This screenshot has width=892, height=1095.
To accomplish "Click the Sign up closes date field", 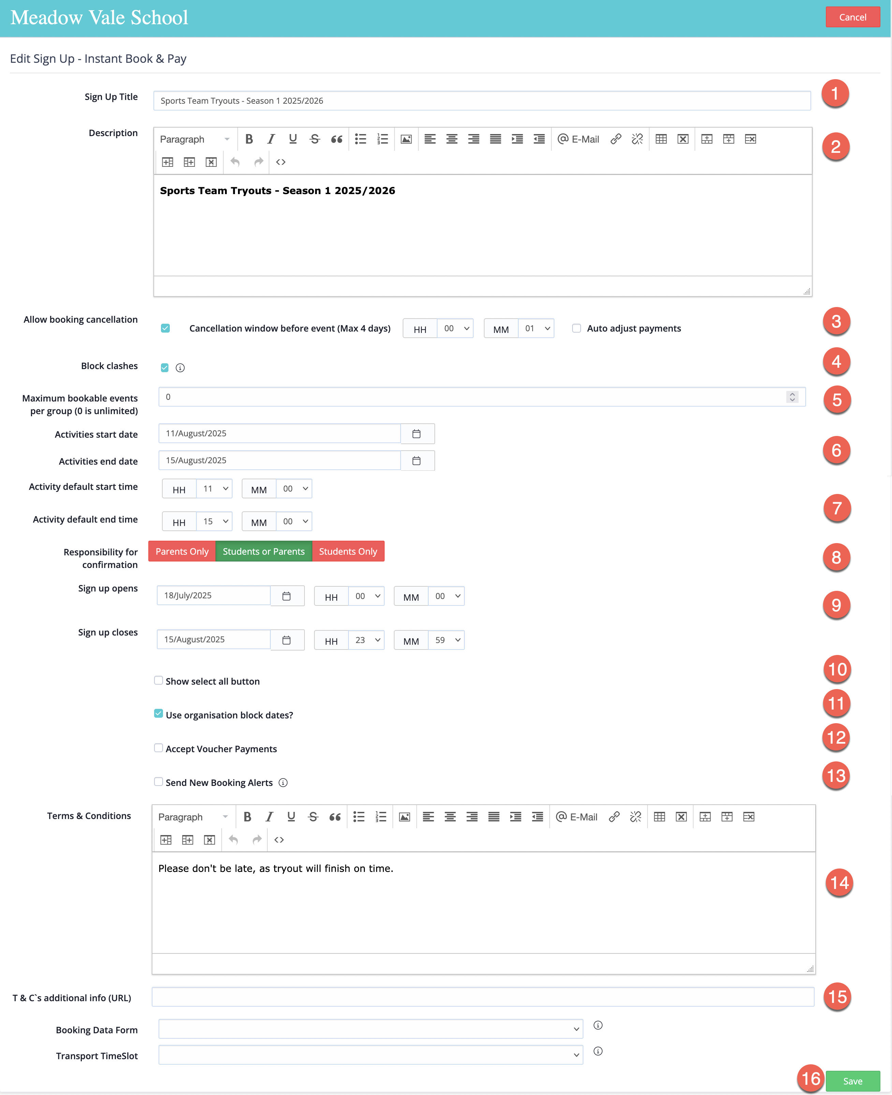I will pos(214,640).
